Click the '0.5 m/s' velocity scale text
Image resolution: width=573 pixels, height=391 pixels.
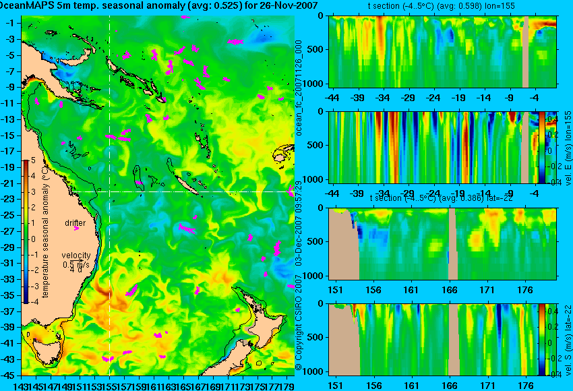click(x=76, y=264)
